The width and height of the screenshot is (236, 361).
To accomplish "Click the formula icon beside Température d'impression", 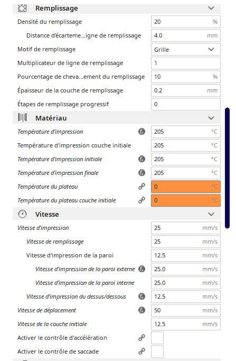I will click(141, 132).
